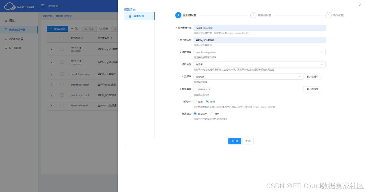Viewport: 365px width, 192px height.
Task: Expand the mysql-connector row plus icon
Action: pos(52,106)
